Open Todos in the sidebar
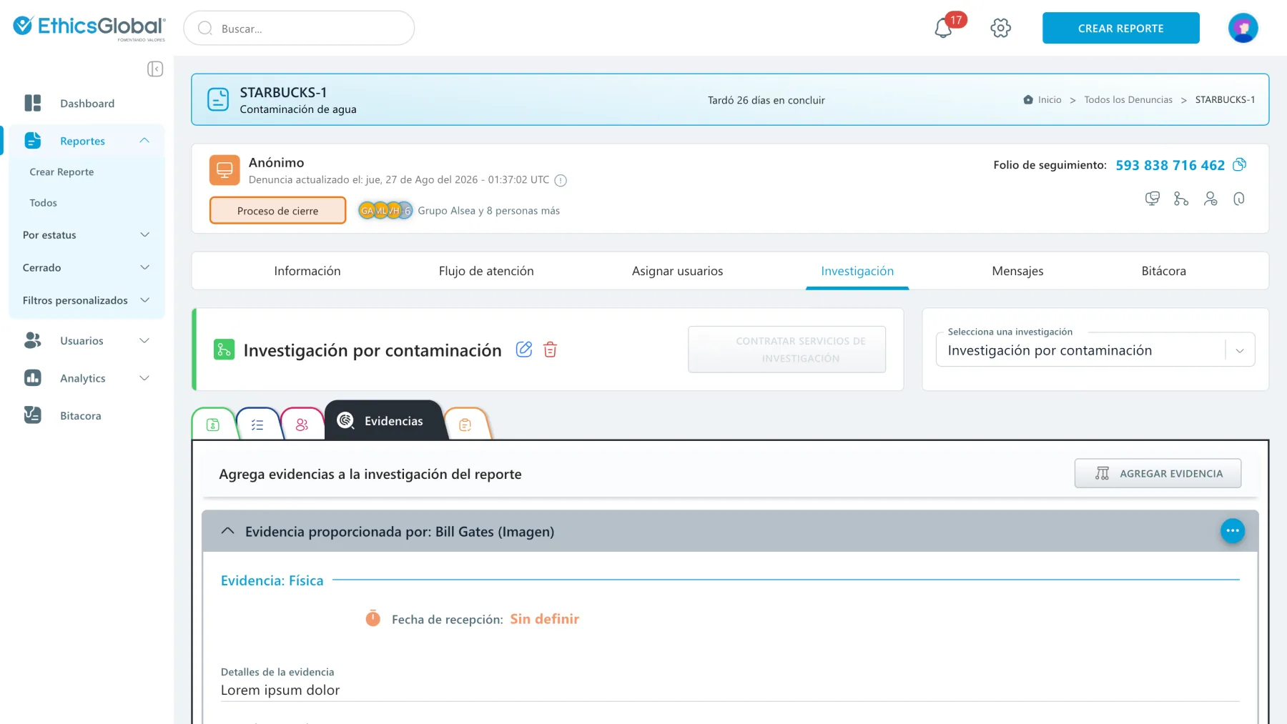The width and height of the screenshot is (1287, 724). 43,202
